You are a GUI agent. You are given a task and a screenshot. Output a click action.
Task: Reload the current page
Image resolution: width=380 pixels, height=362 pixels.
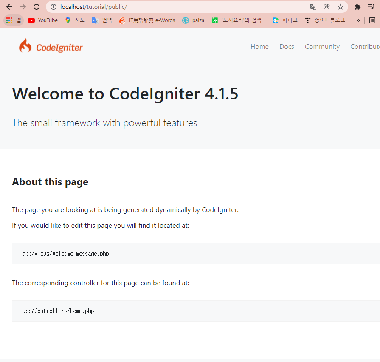[x=37, y=7]
